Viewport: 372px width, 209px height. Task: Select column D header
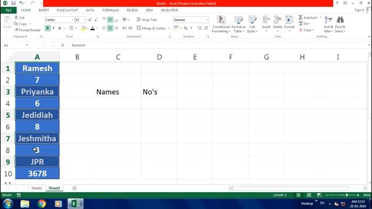[x=159, y=57]
